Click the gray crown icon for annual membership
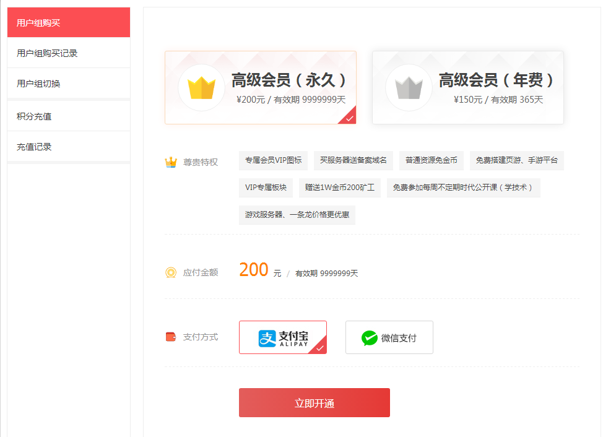603x437 pixels. [x=409, y=88]
